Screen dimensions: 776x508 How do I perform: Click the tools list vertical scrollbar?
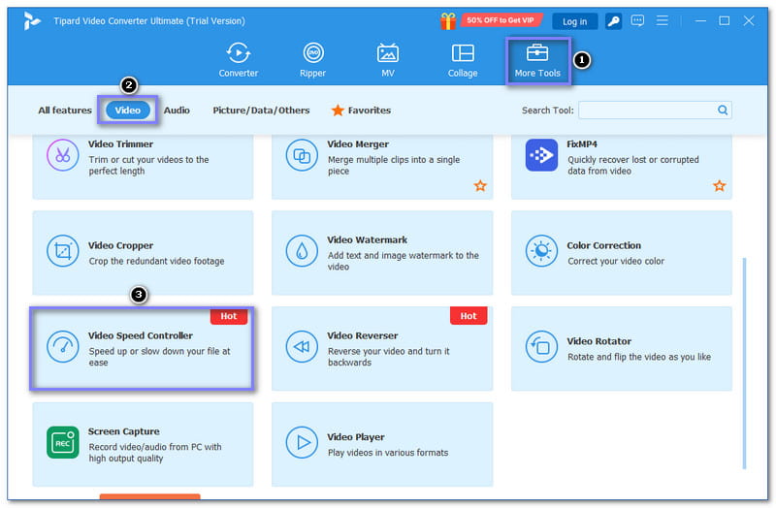[744, 363]
